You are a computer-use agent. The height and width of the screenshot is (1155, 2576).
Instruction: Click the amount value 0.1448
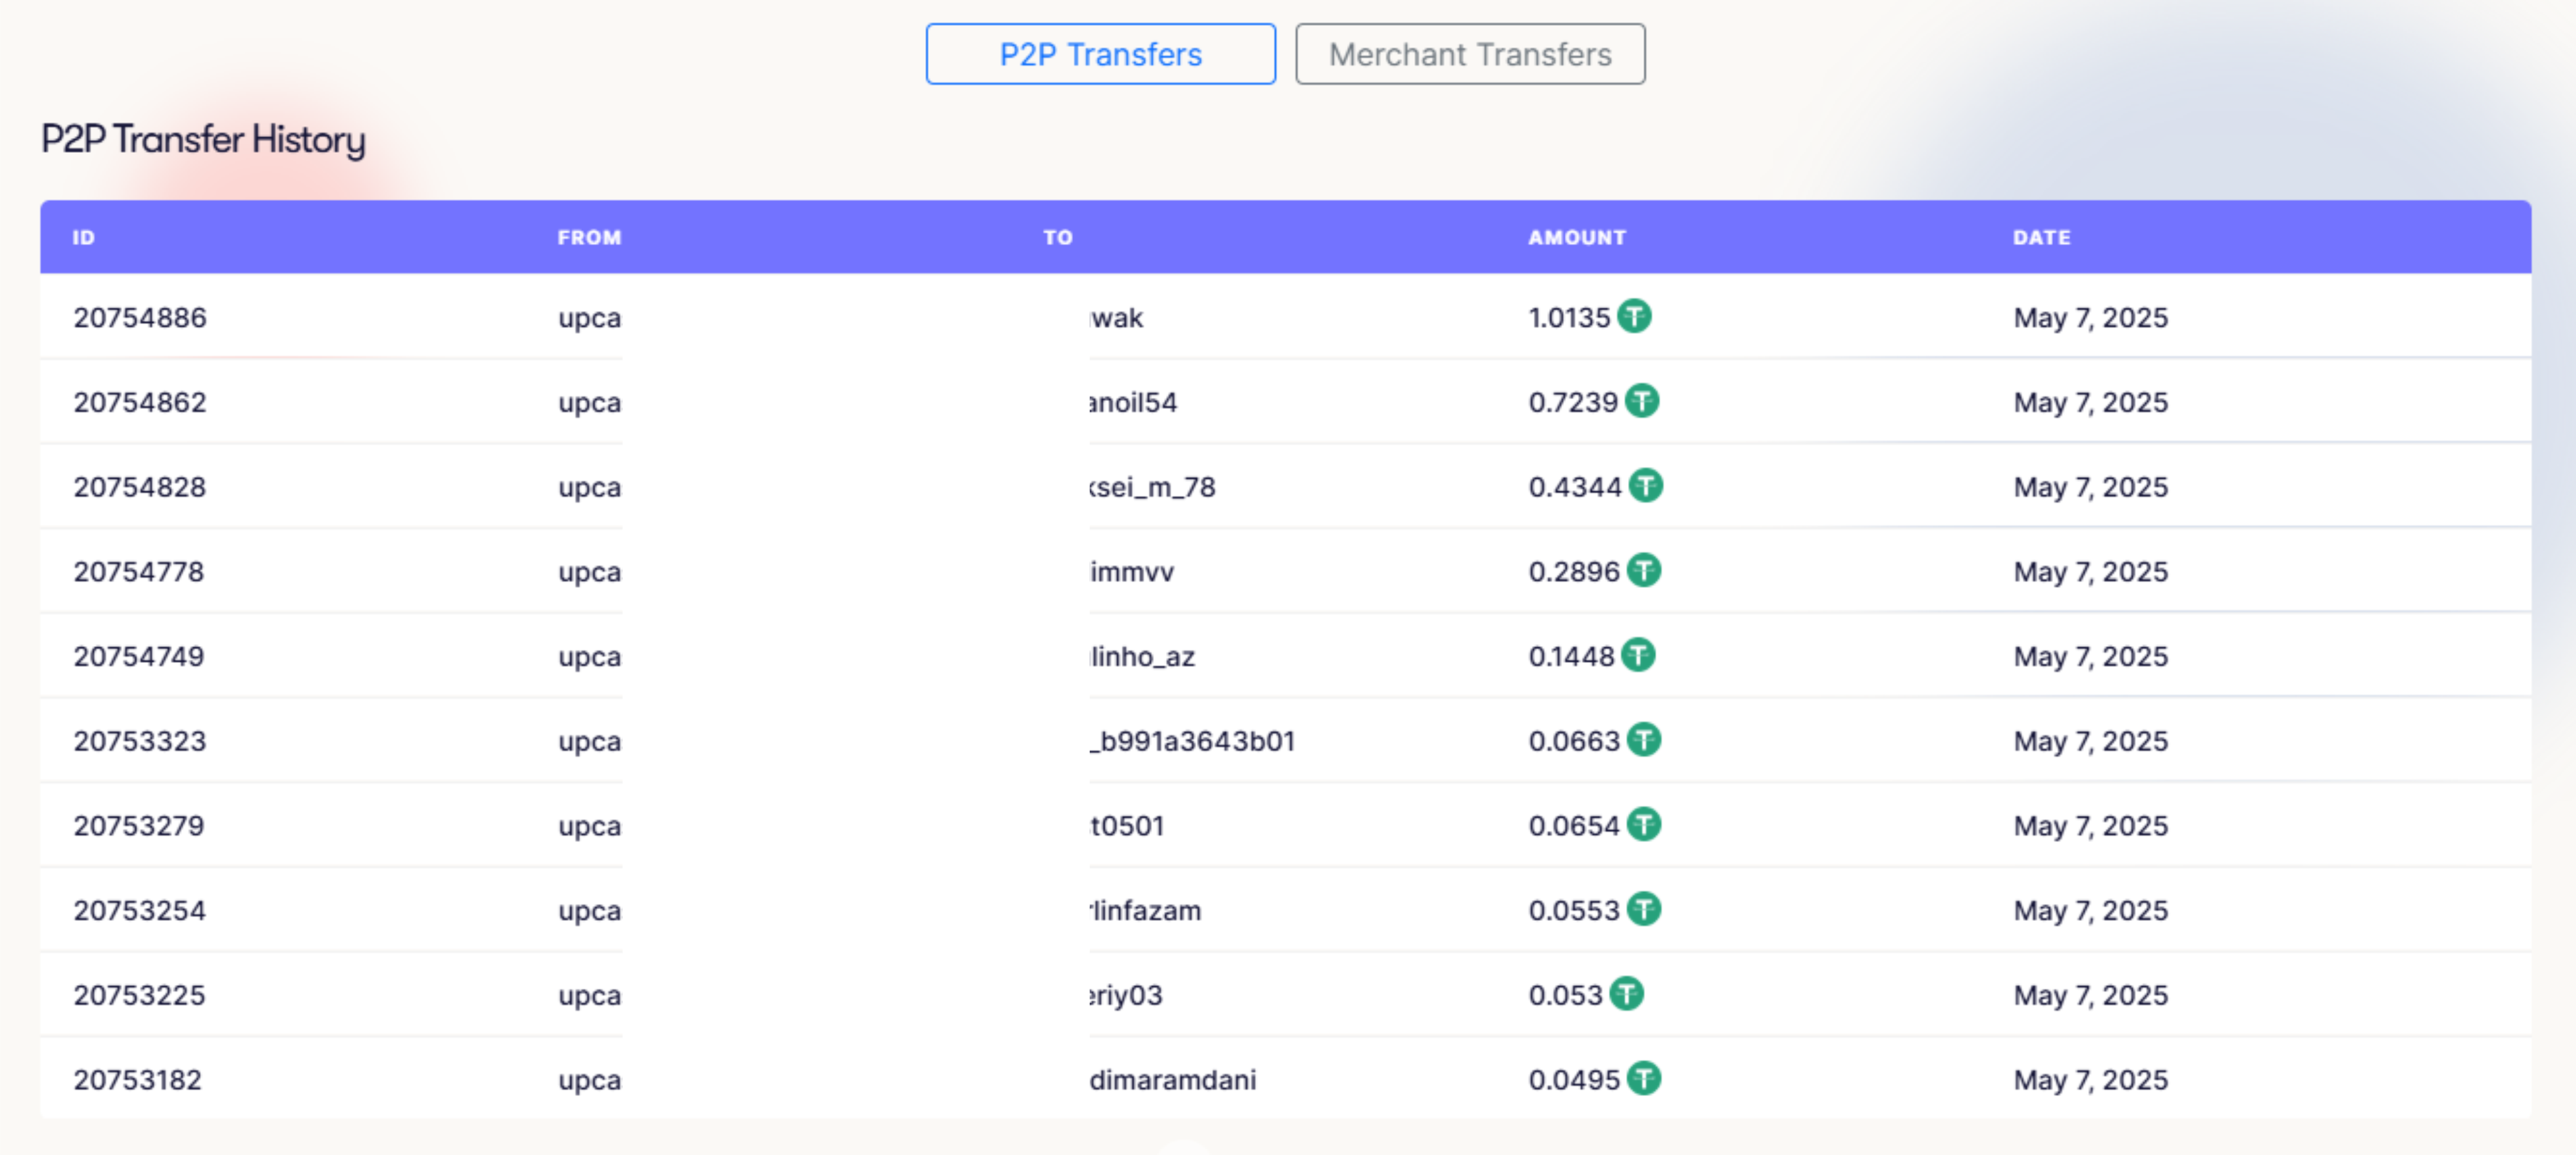(x=1571, y=657)
